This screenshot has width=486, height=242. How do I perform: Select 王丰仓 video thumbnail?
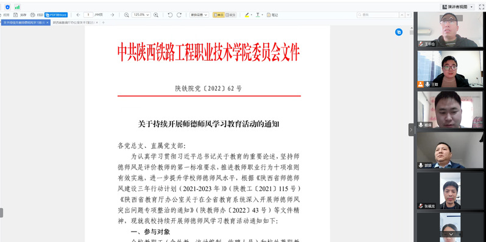pos(449,29)
